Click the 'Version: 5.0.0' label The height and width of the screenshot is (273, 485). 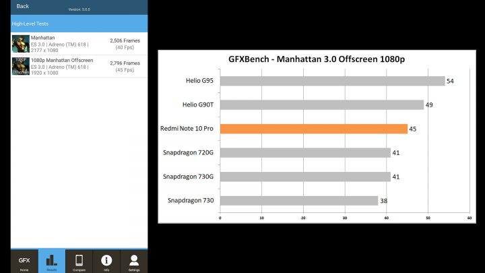click(x=79, y=9)
